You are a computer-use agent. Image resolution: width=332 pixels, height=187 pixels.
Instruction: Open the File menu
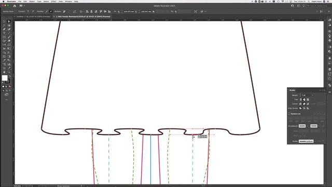(20, 1)
